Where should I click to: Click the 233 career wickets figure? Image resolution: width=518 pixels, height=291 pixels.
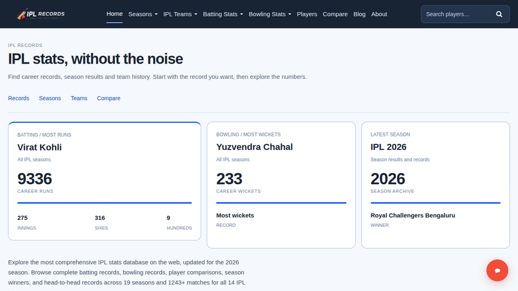pos(229,179)
